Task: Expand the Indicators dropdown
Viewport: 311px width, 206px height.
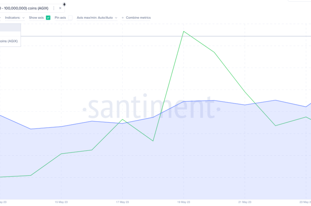Action: (15, 18)
